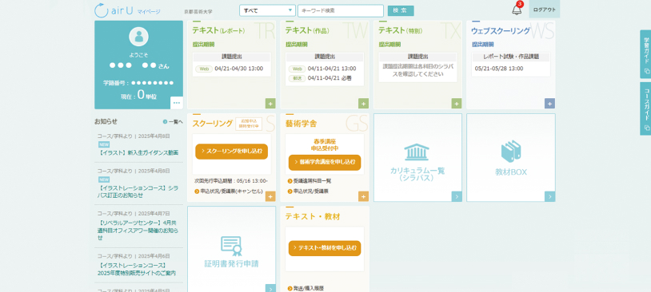Screen dimensions: 651x292
Task: Expand ウェブスクーリング card with plus icon
Action: coord(549,104)
